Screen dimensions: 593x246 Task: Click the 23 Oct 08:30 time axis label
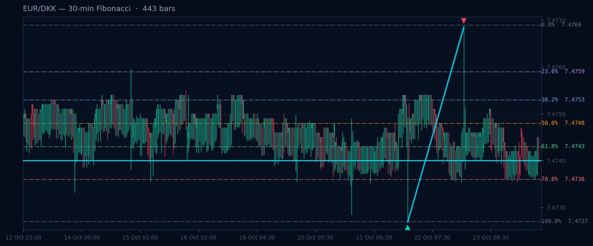(491, 238)
